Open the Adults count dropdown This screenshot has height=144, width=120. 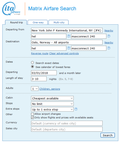point(35,88)
